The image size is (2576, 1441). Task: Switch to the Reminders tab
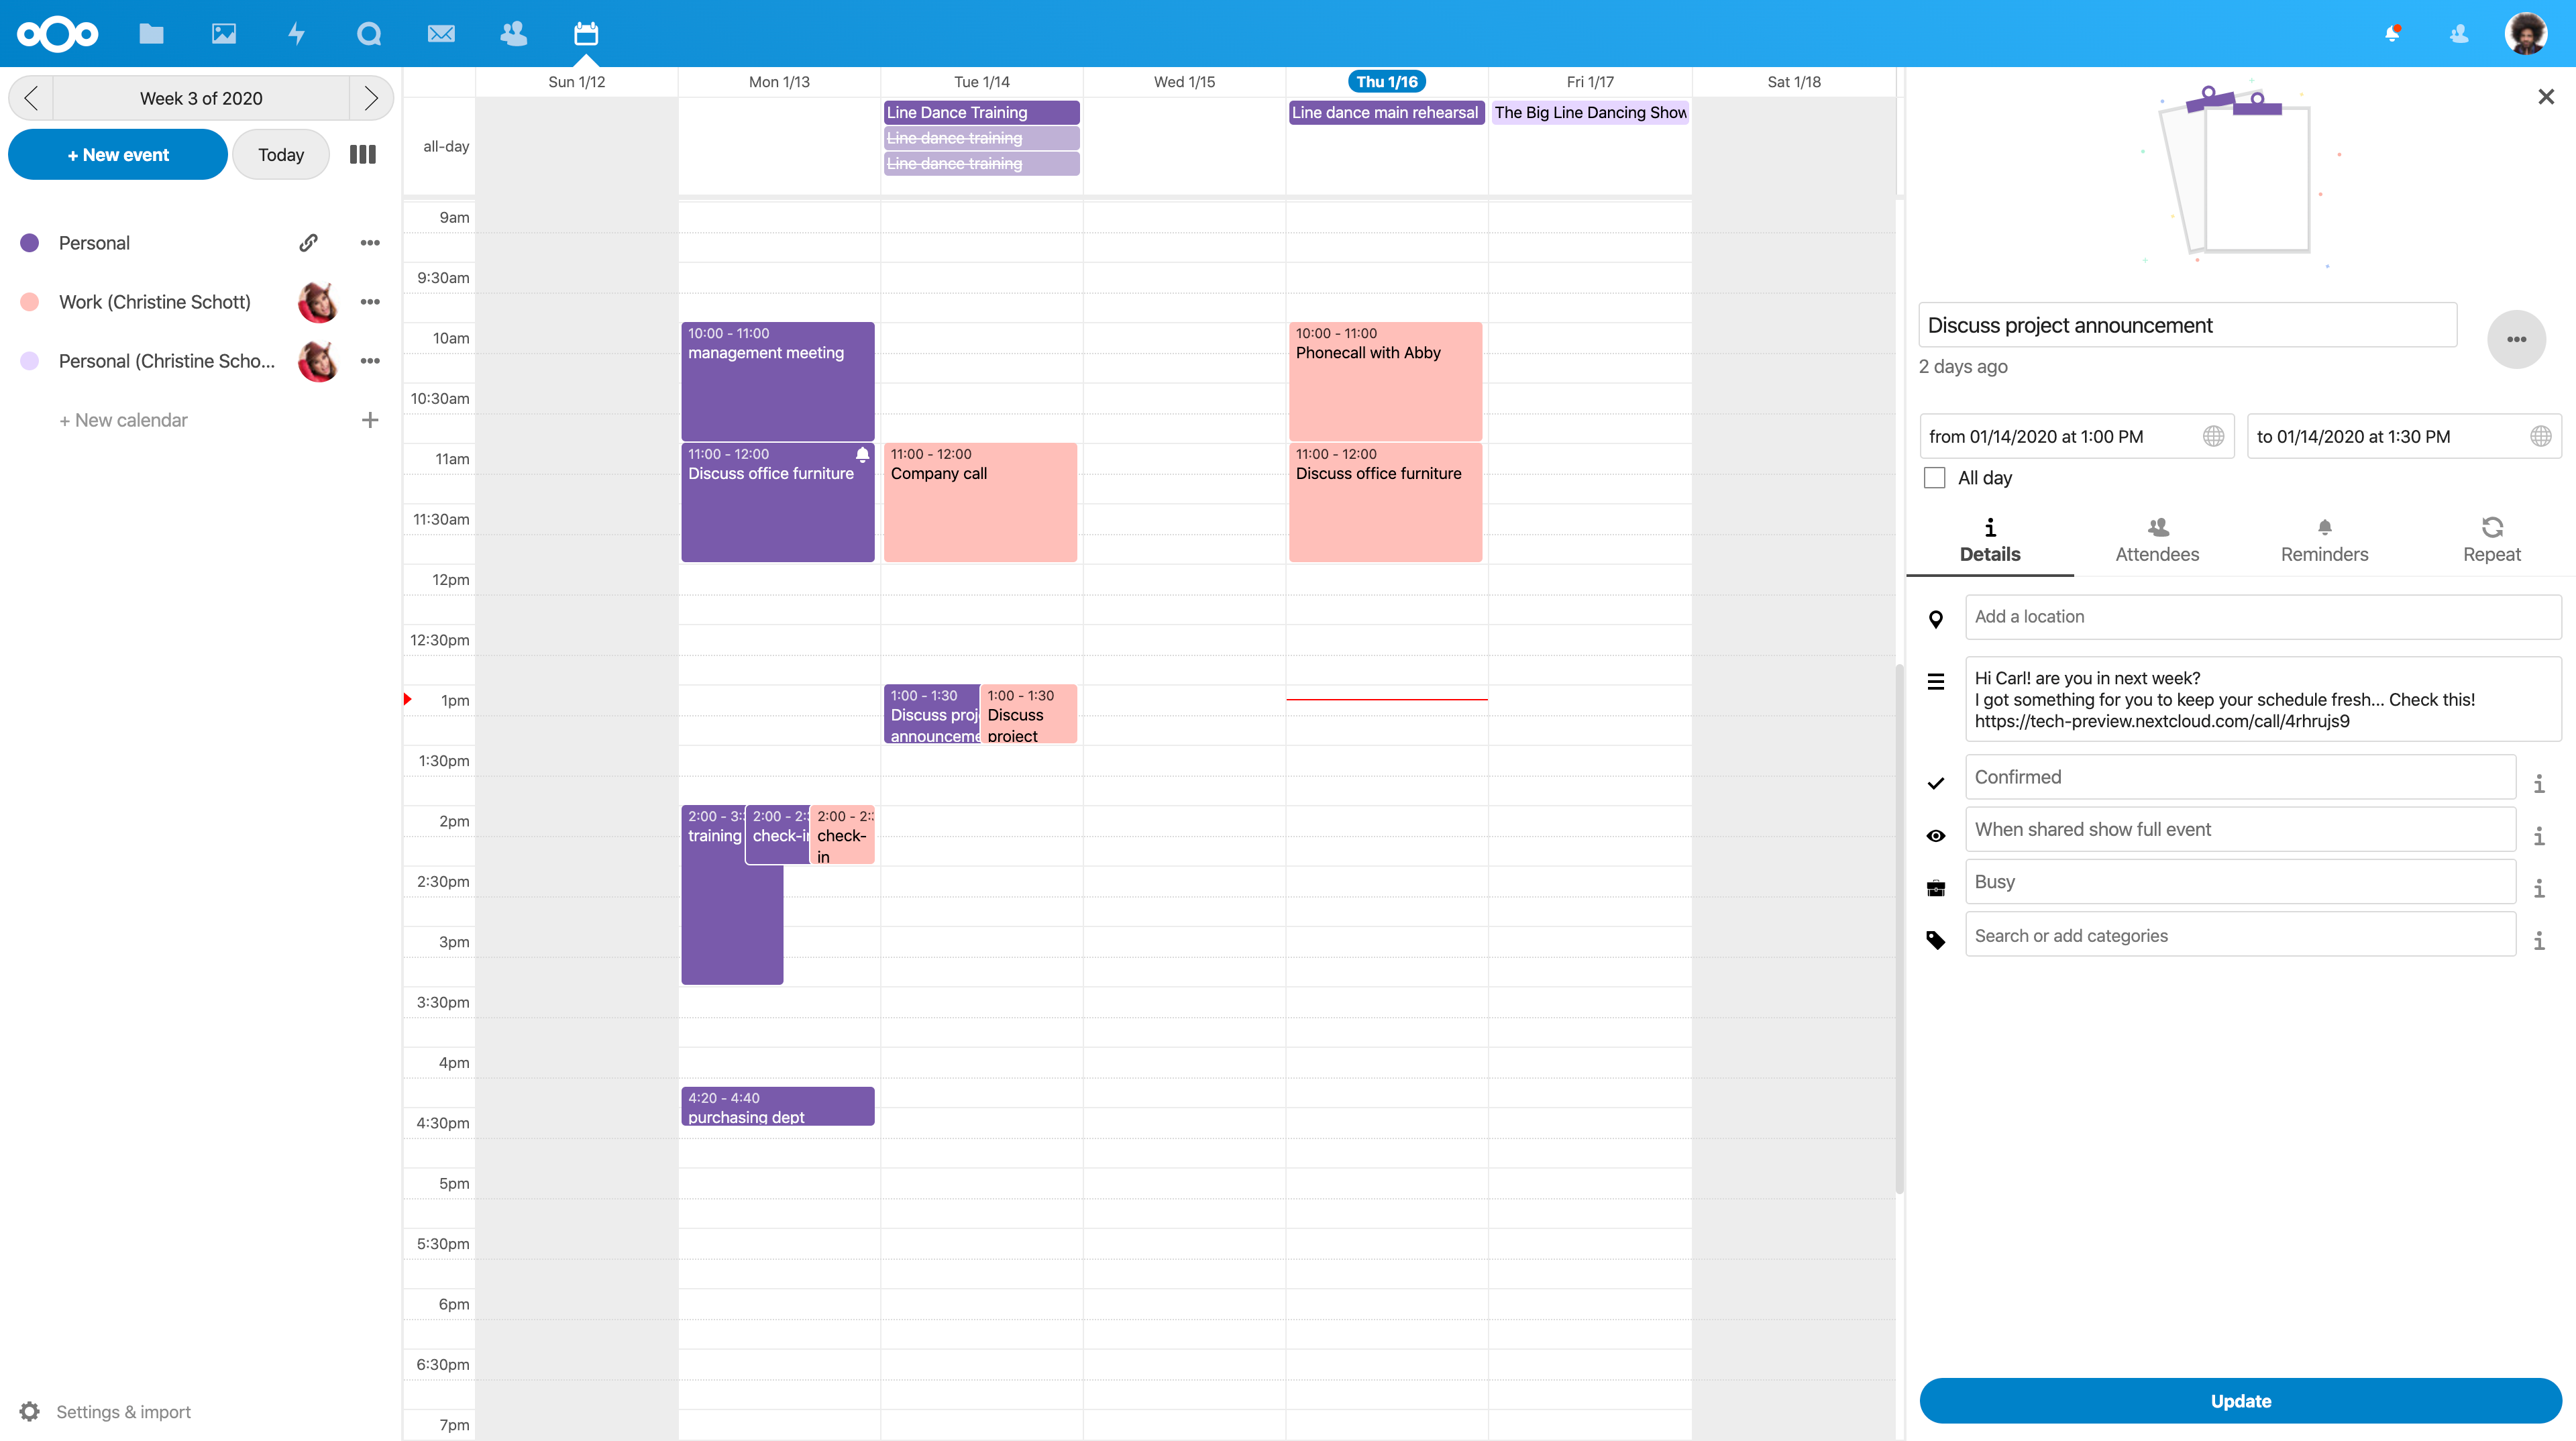[2324, 541]
